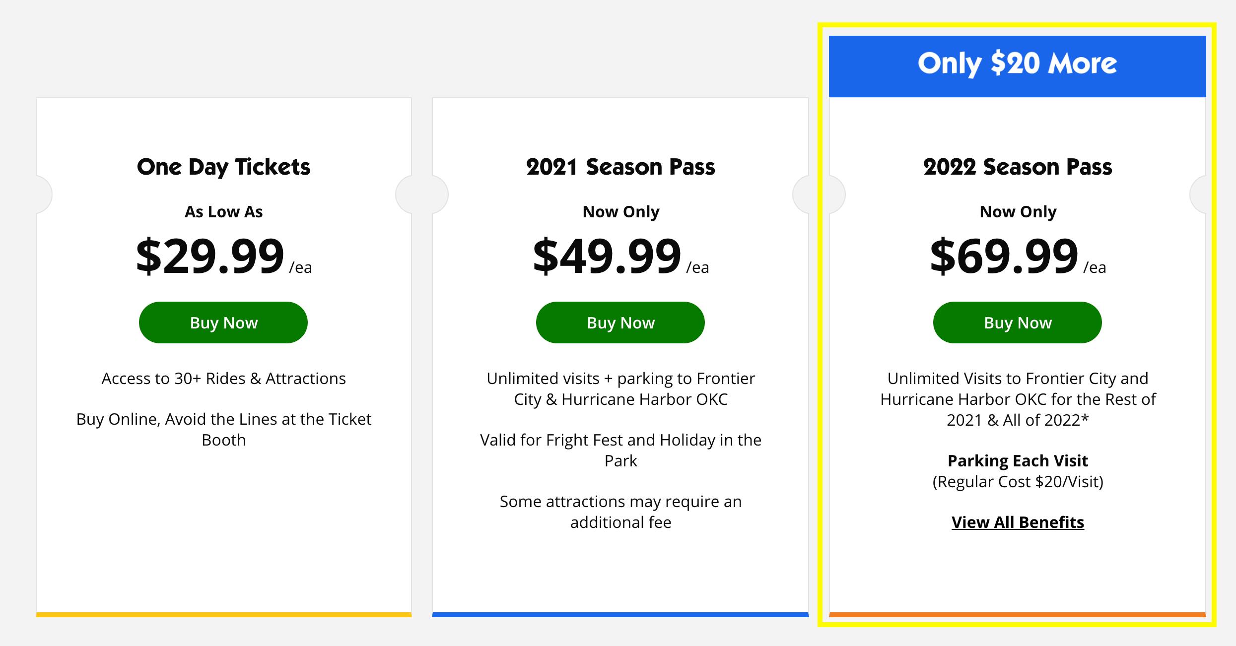Click the 'As Low As' label
Screen dimensions: 1236x646
pos(223,212)
